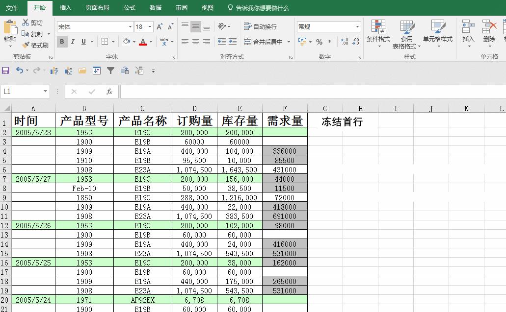
Task: Toggle underline formatting
Action: pyautogui.click(x=83, y=41)
